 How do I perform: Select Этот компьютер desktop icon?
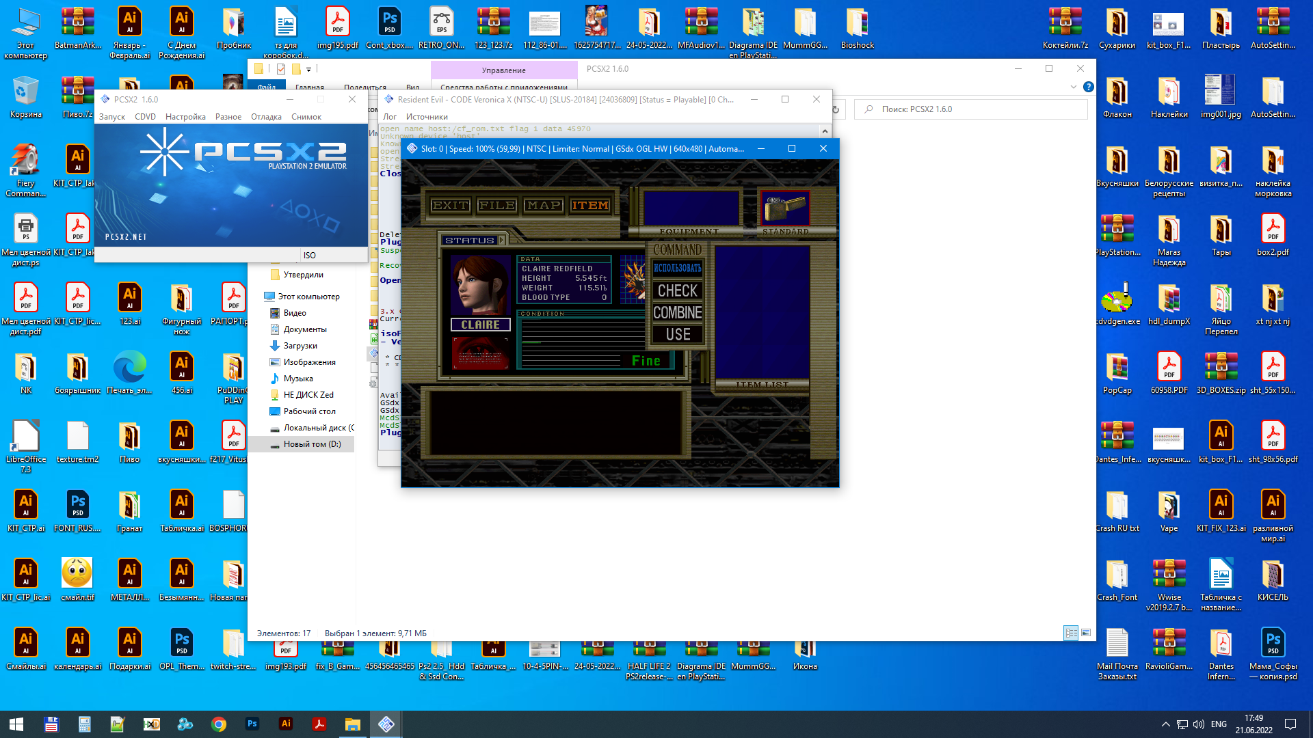coord(26,33)
